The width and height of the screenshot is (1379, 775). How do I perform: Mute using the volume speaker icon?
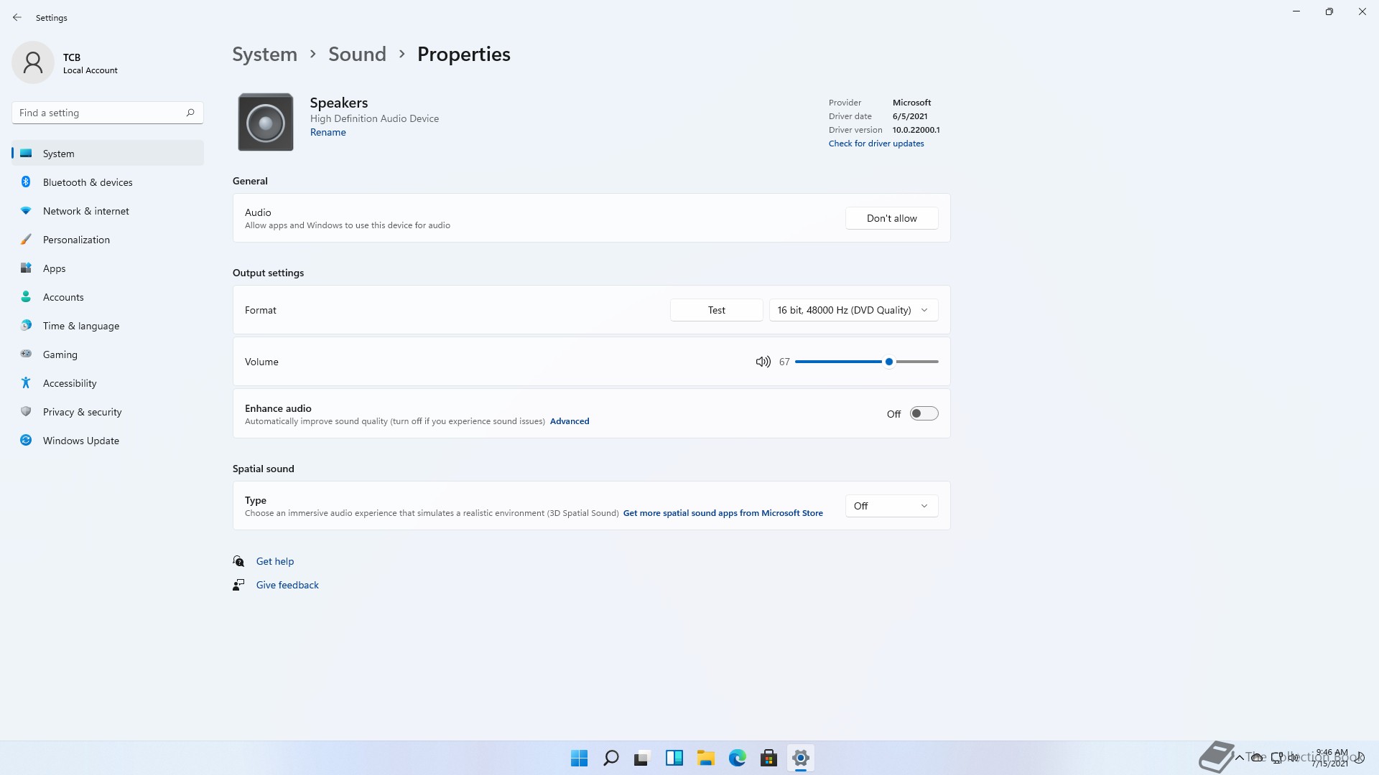tap(763, 362)
